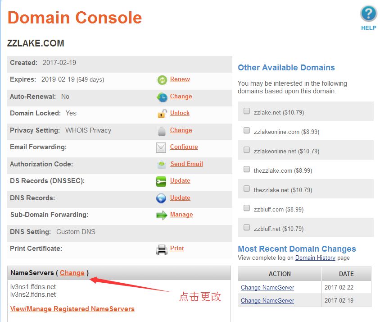
Task: Click the Auto-Renewal clock icon
Action: (x=162, y=97)
